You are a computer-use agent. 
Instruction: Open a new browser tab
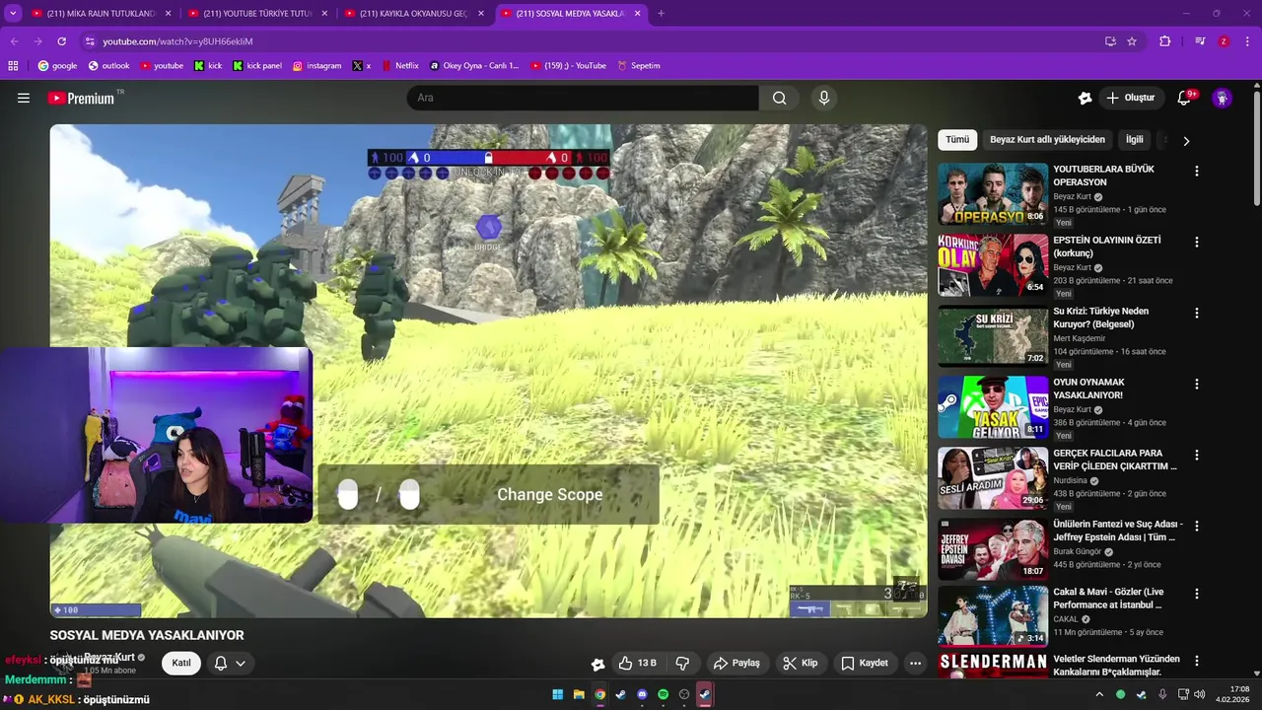[x=661, y=14]
